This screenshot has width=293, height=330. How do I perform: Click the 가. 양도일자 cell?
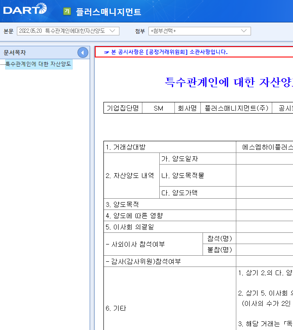click(x=198, y=159)
